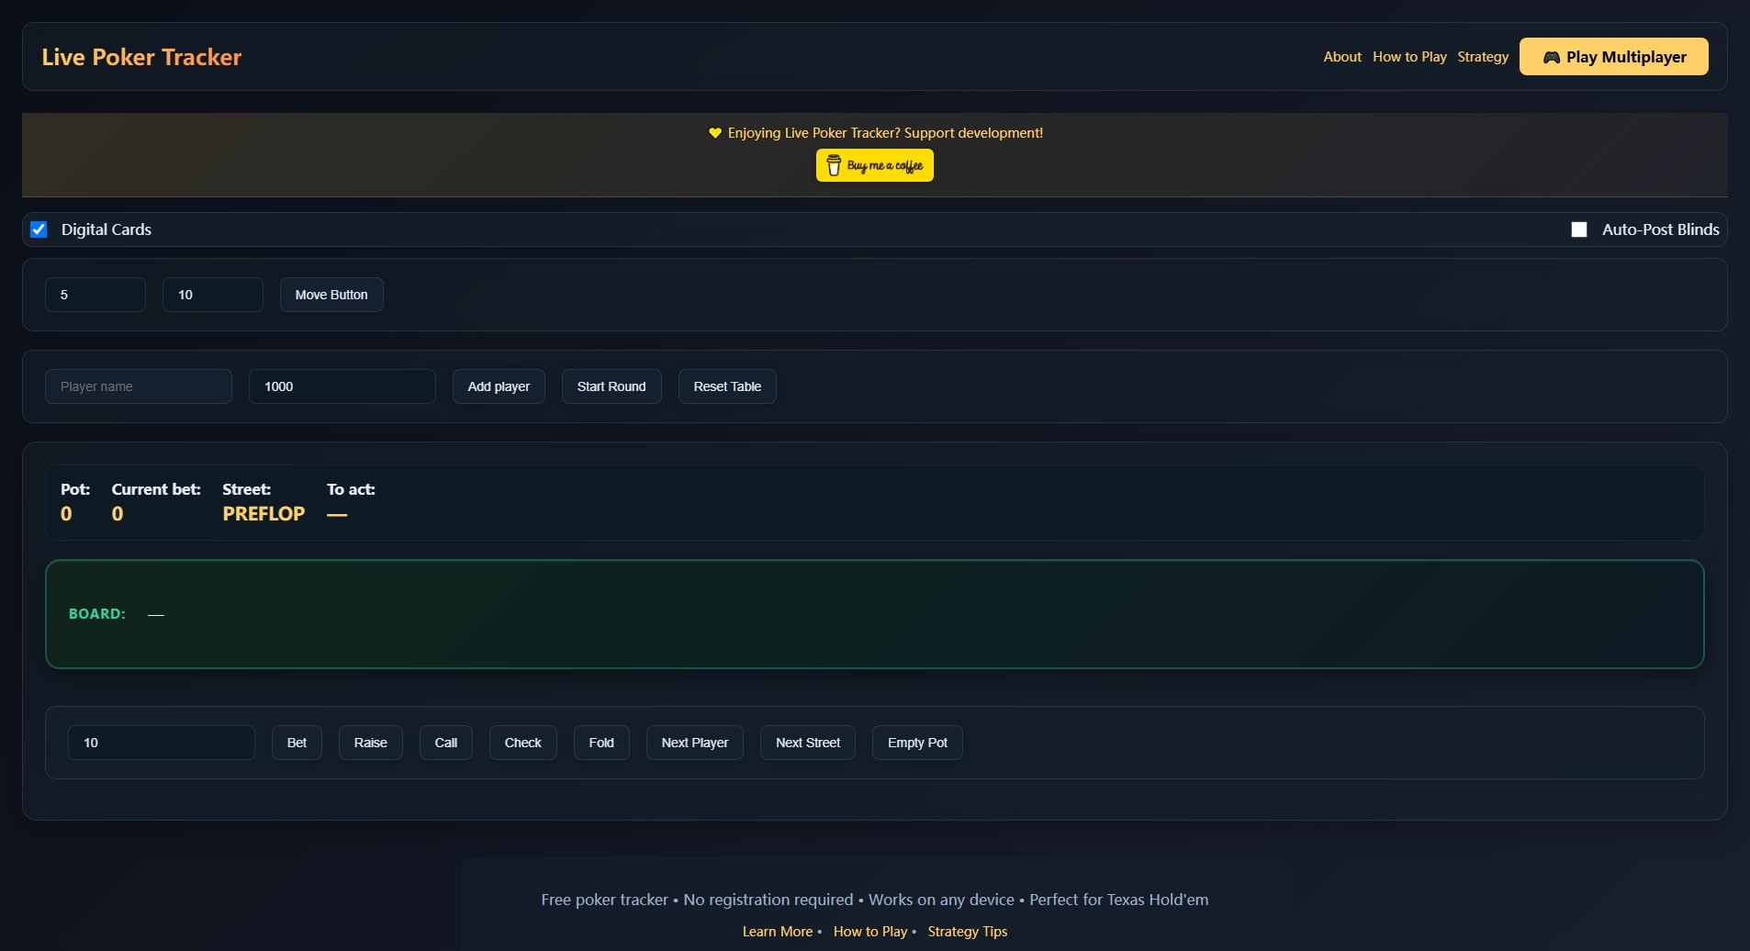The width and height of the screenshot is (1750, 951).
Task: Uncheck the Digital Cards checkbox
Action: coord(39,229)
